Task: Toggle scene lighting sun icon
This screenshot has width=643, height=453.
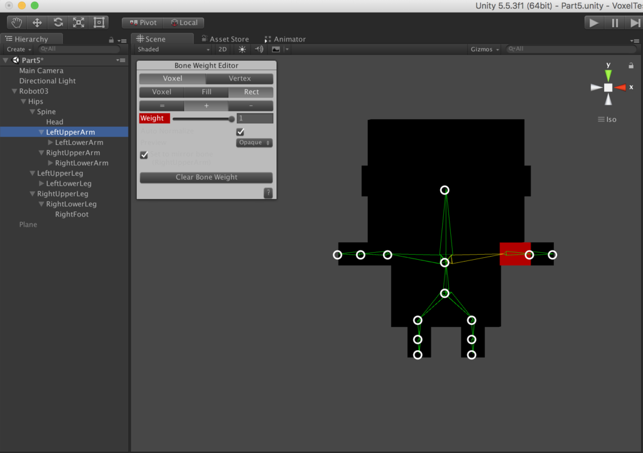Action: [242, 49]
